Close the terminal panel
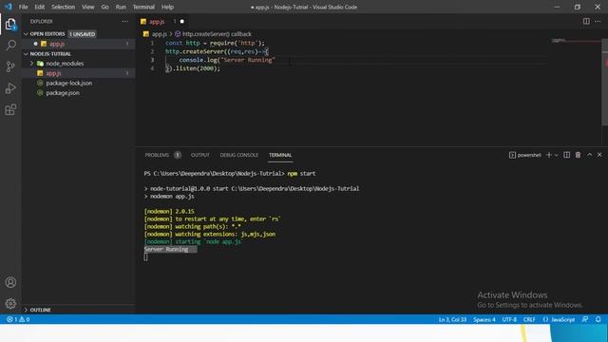Image resolution: width=608 pixels, height=342 pixels. point(599,155)
